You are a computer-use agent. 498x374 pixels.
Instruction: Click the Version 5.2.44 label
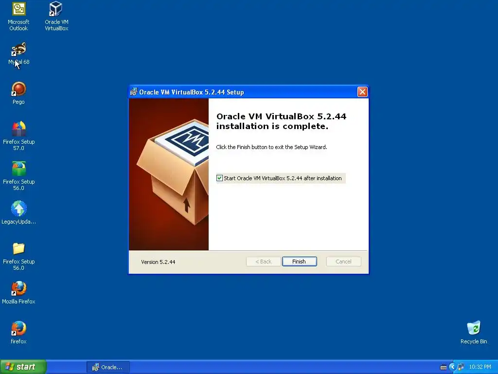tap(158, 262)
